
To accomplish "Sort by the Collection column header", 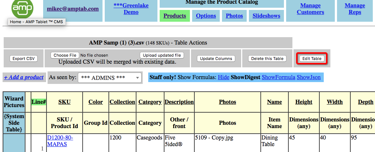I will point(122,102).
